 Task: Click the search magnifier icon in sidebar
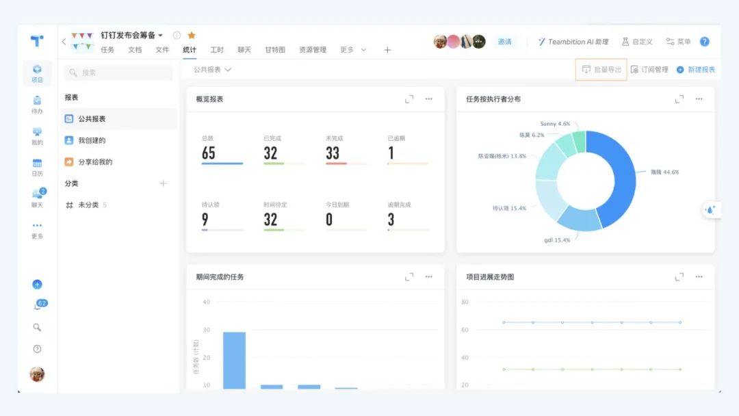37,328
